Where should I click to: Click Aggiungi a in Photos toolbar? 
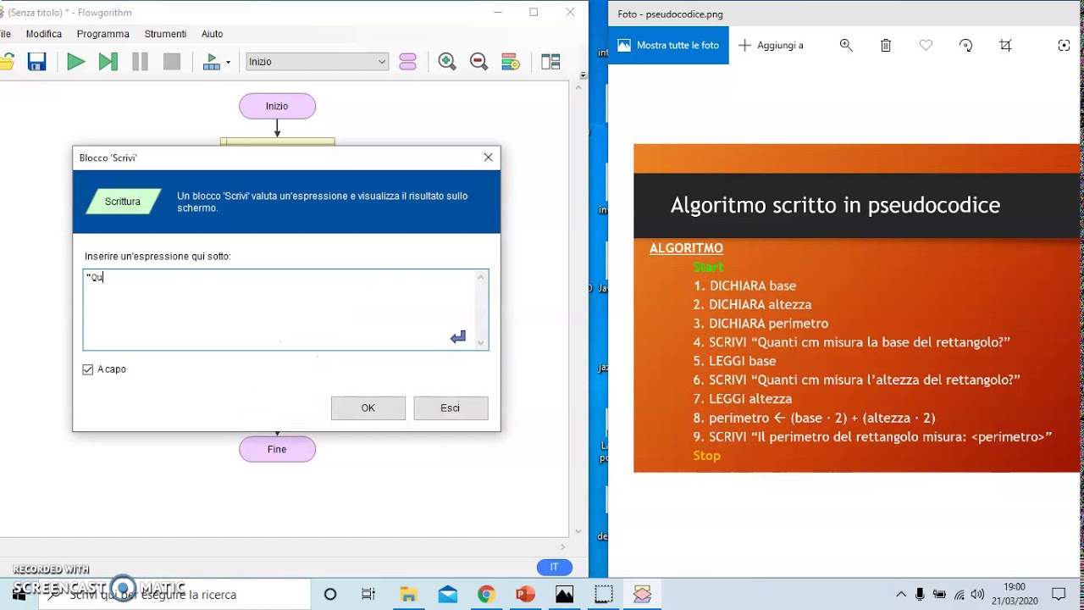[x=772, y=45]
